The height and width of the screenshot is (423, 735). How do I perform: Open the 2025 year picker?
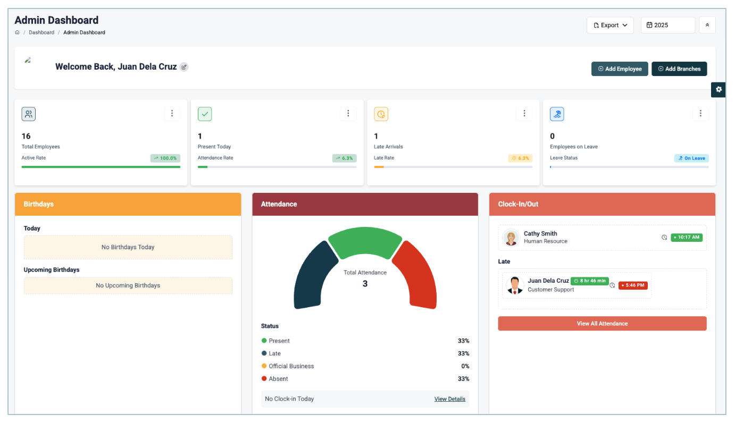667,25
